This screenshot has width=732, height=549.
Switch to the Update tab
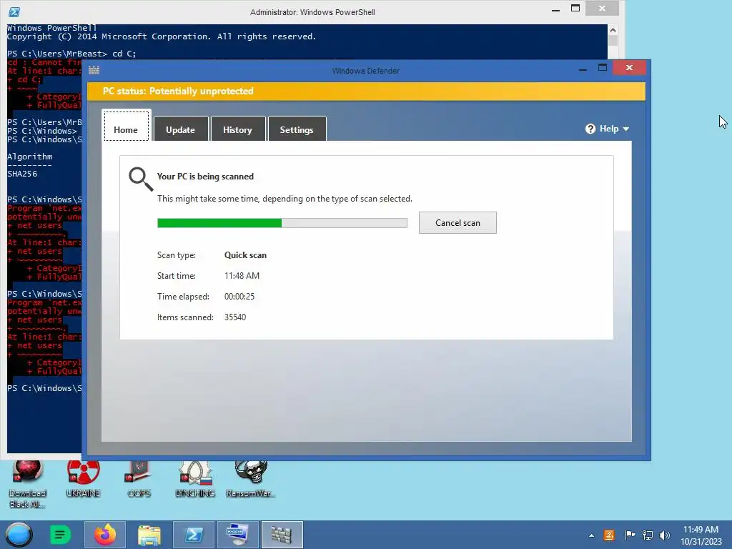[x=181, y=129]
